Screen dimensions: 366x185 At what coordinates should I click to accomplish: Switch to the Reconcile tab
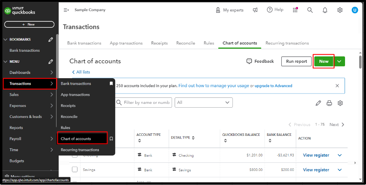185,43
